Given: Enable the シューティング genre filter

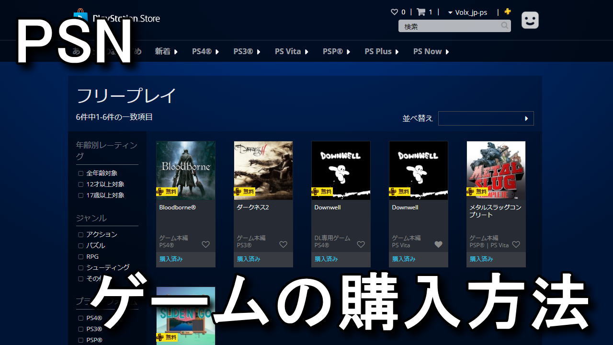Looking at the screenshot, I should [x=81, y=268].
